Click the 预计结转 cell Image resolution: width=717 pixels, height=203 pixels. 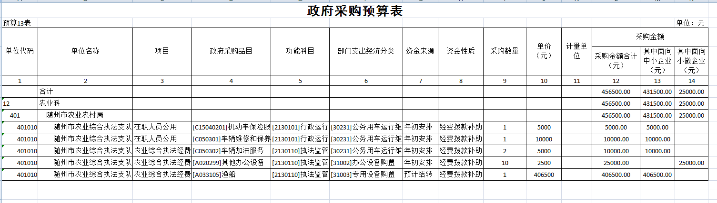(420, 175)
